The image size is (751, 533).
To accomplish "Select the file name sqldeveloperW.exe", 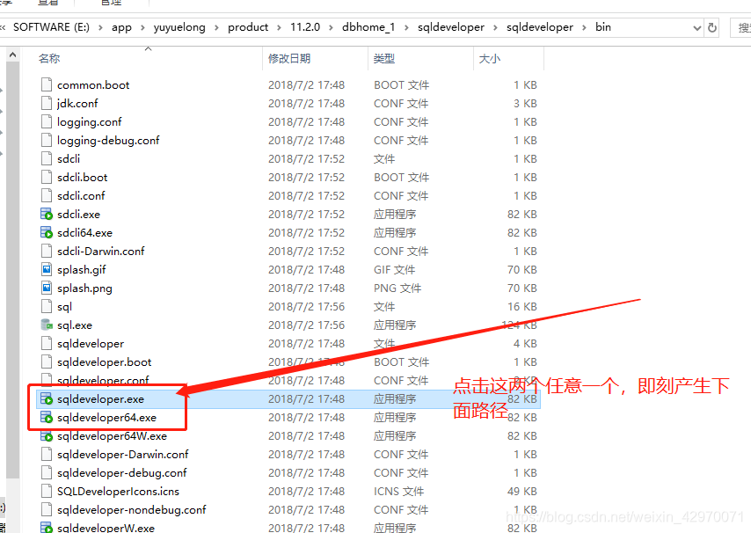I will (106, 529).
